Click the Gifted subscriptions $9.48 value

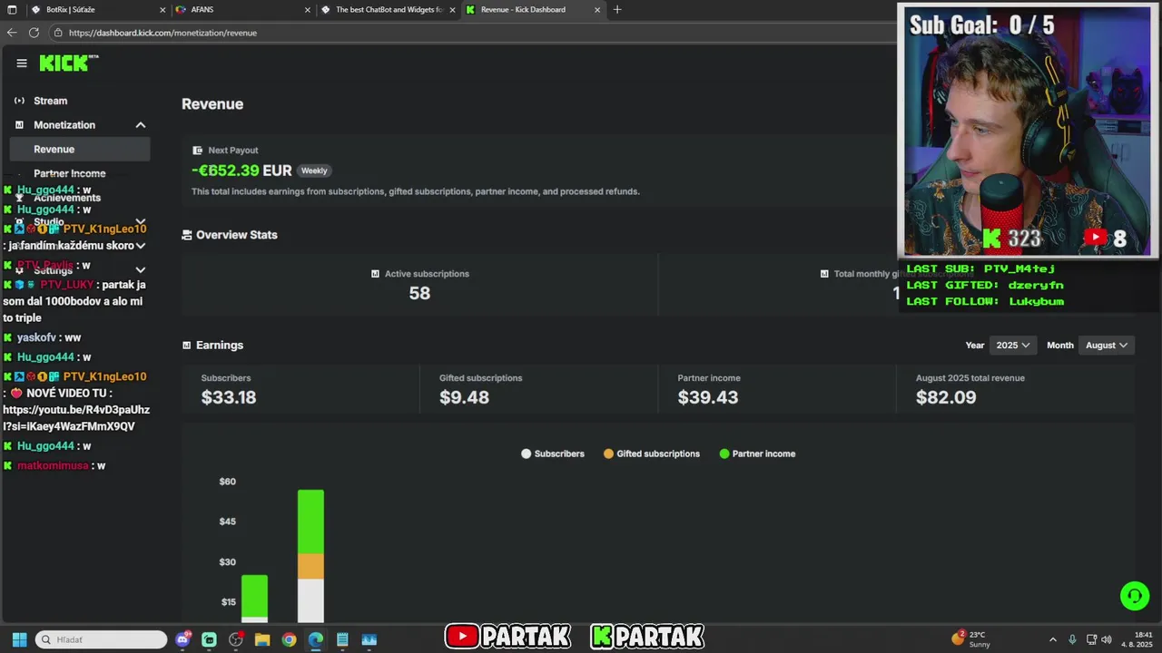point(464,397)
